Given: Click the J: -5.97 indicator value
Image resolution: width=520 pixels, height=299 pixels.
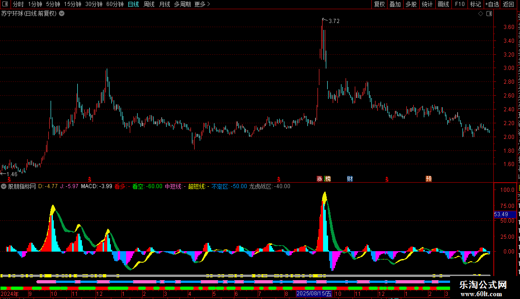Looking at the screenshot, I should pos(69,186).
